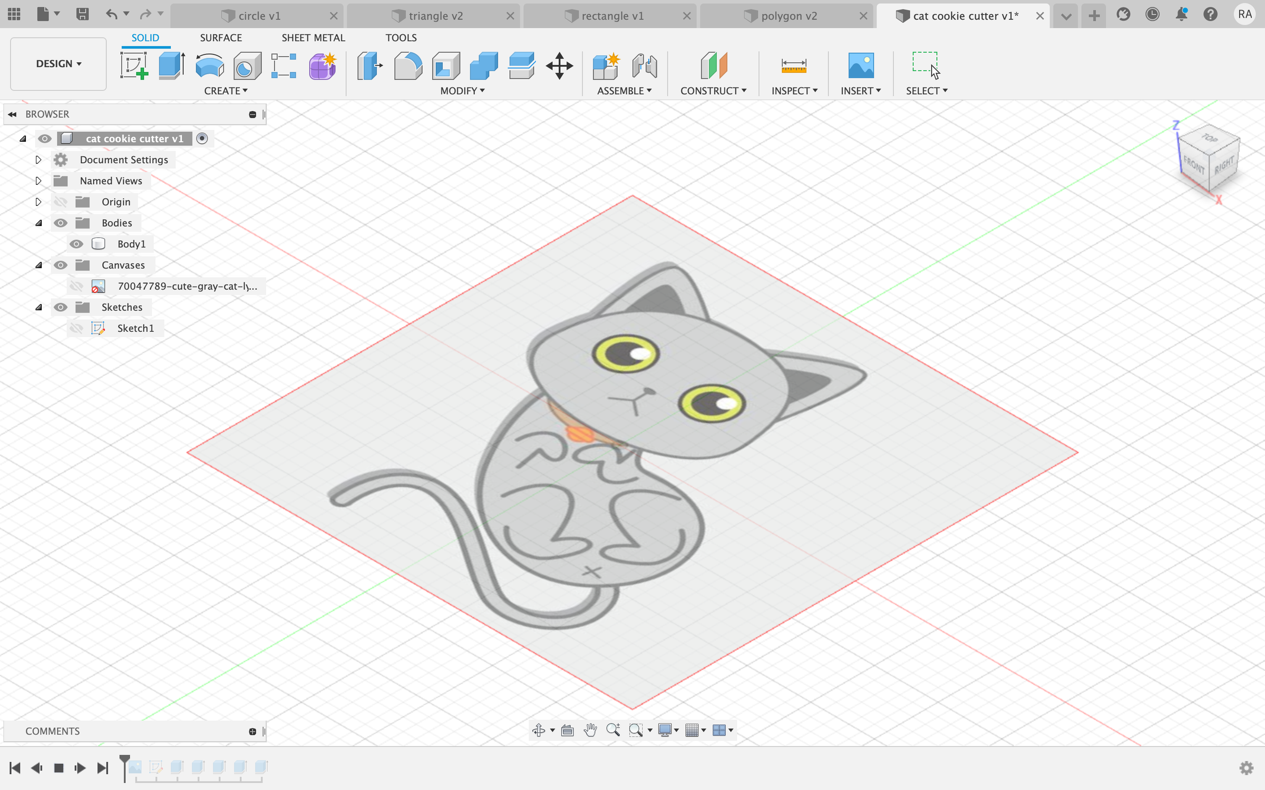Collapse the Sketches folder
This screenshot has width=1265, height=790.
tap(38, 307)
